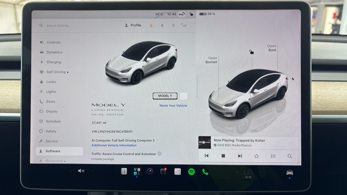Decrease volume with left chevron by speaker
The height and width of the screenshot is (195, 347).
70,171
